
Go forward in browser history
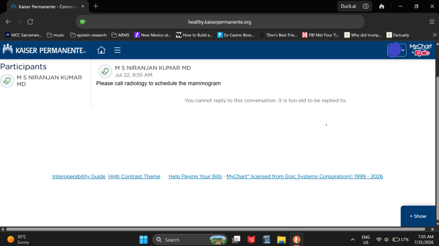coord(19,21)
